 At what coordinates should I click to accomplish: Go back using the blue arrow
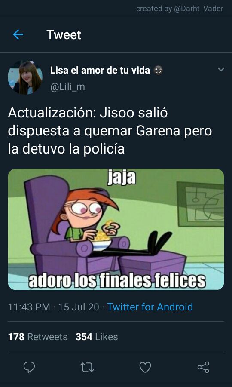click(x=18, y=34)
